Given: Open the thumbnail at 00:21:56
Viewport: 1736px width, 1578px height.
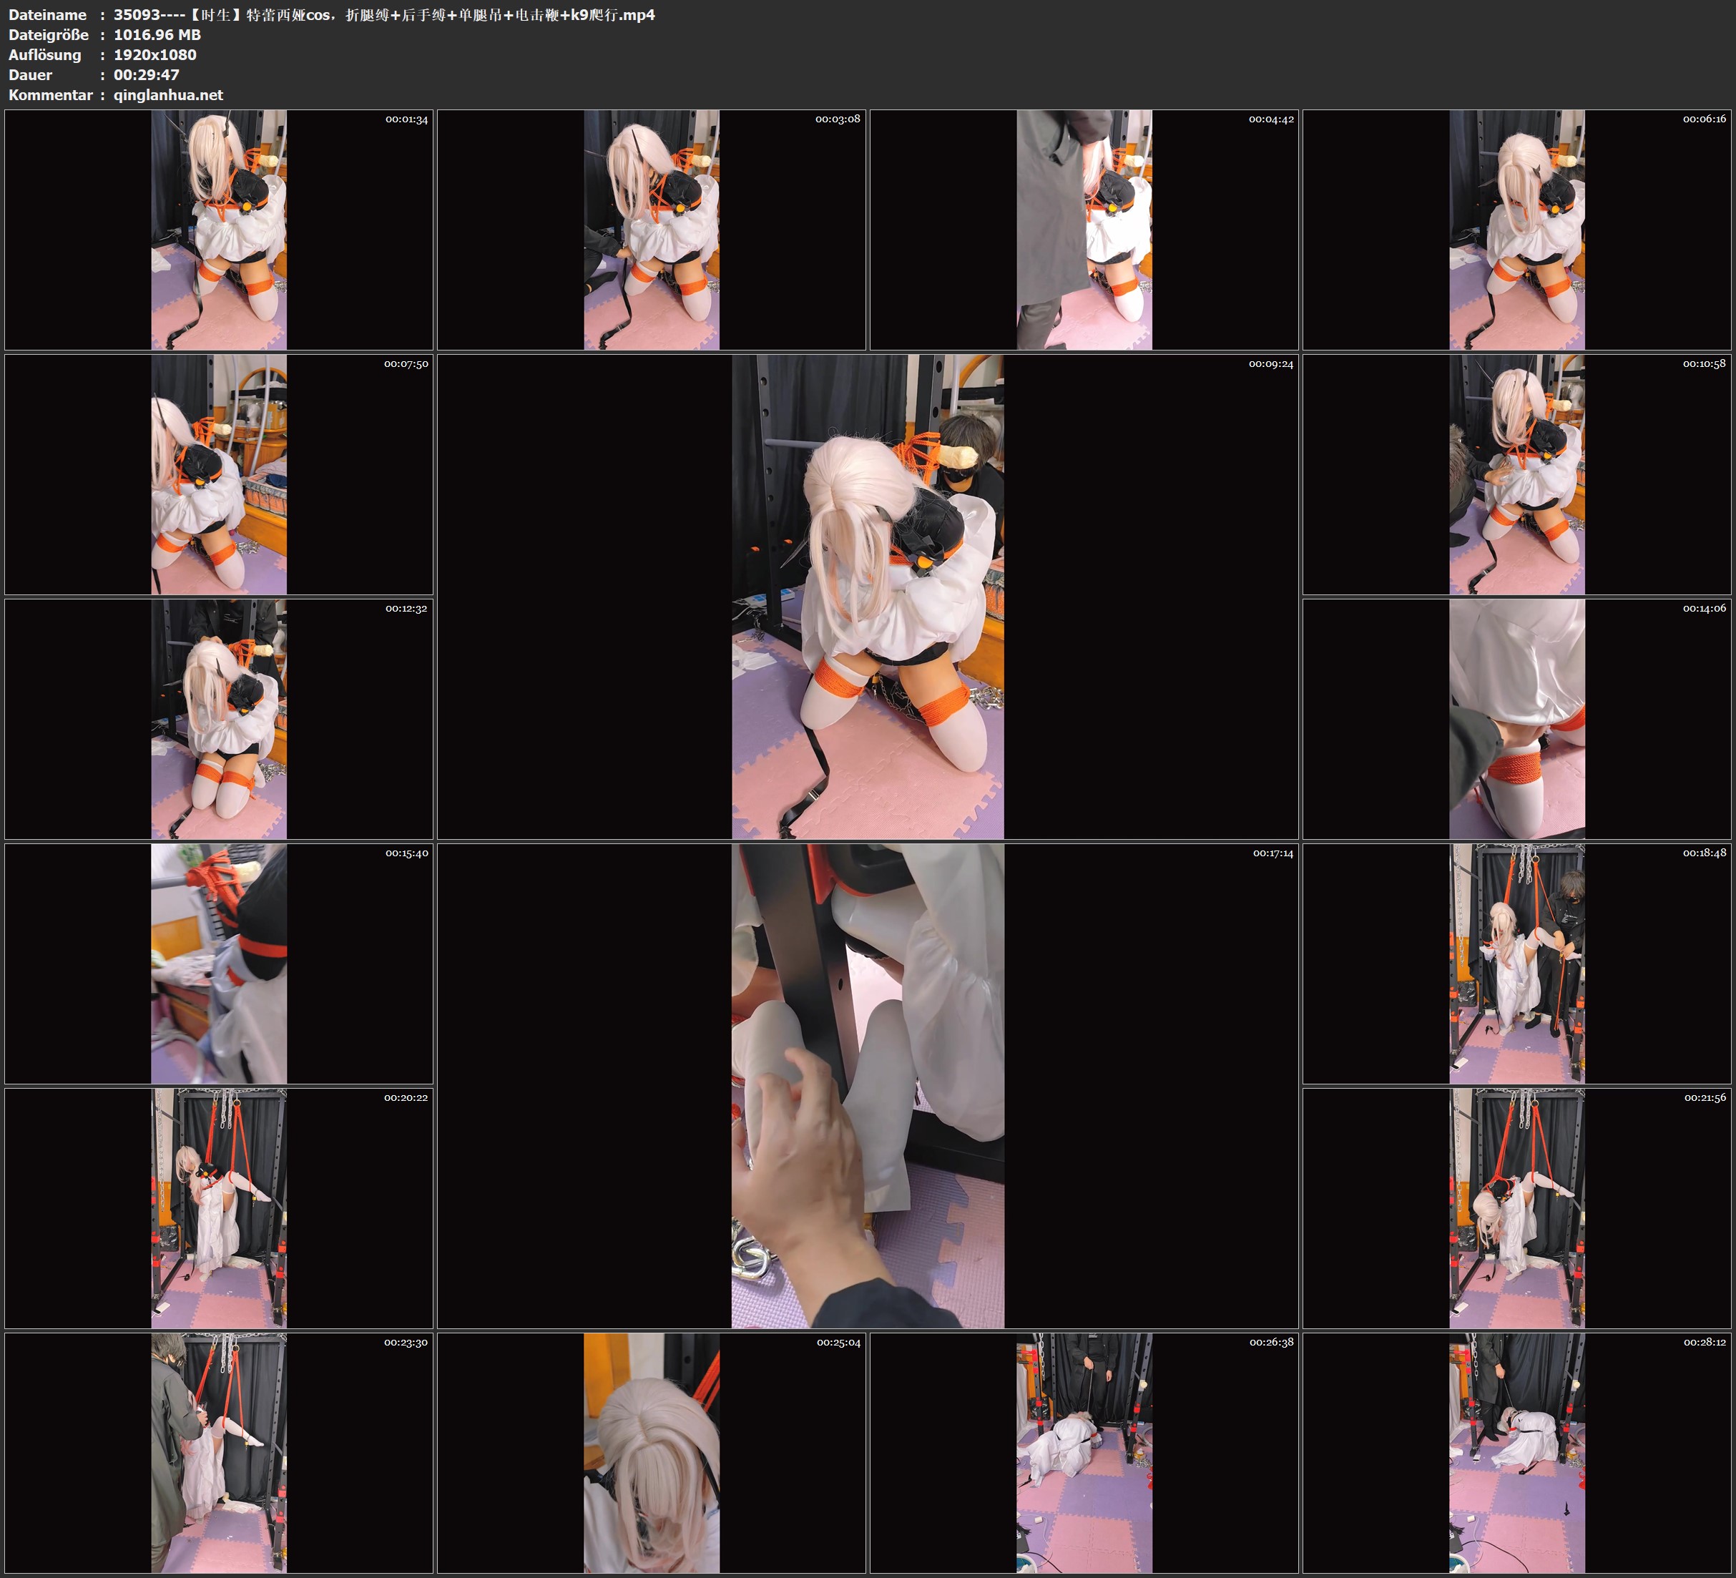Looking at the screenshot, I should pos(1516,1207).
